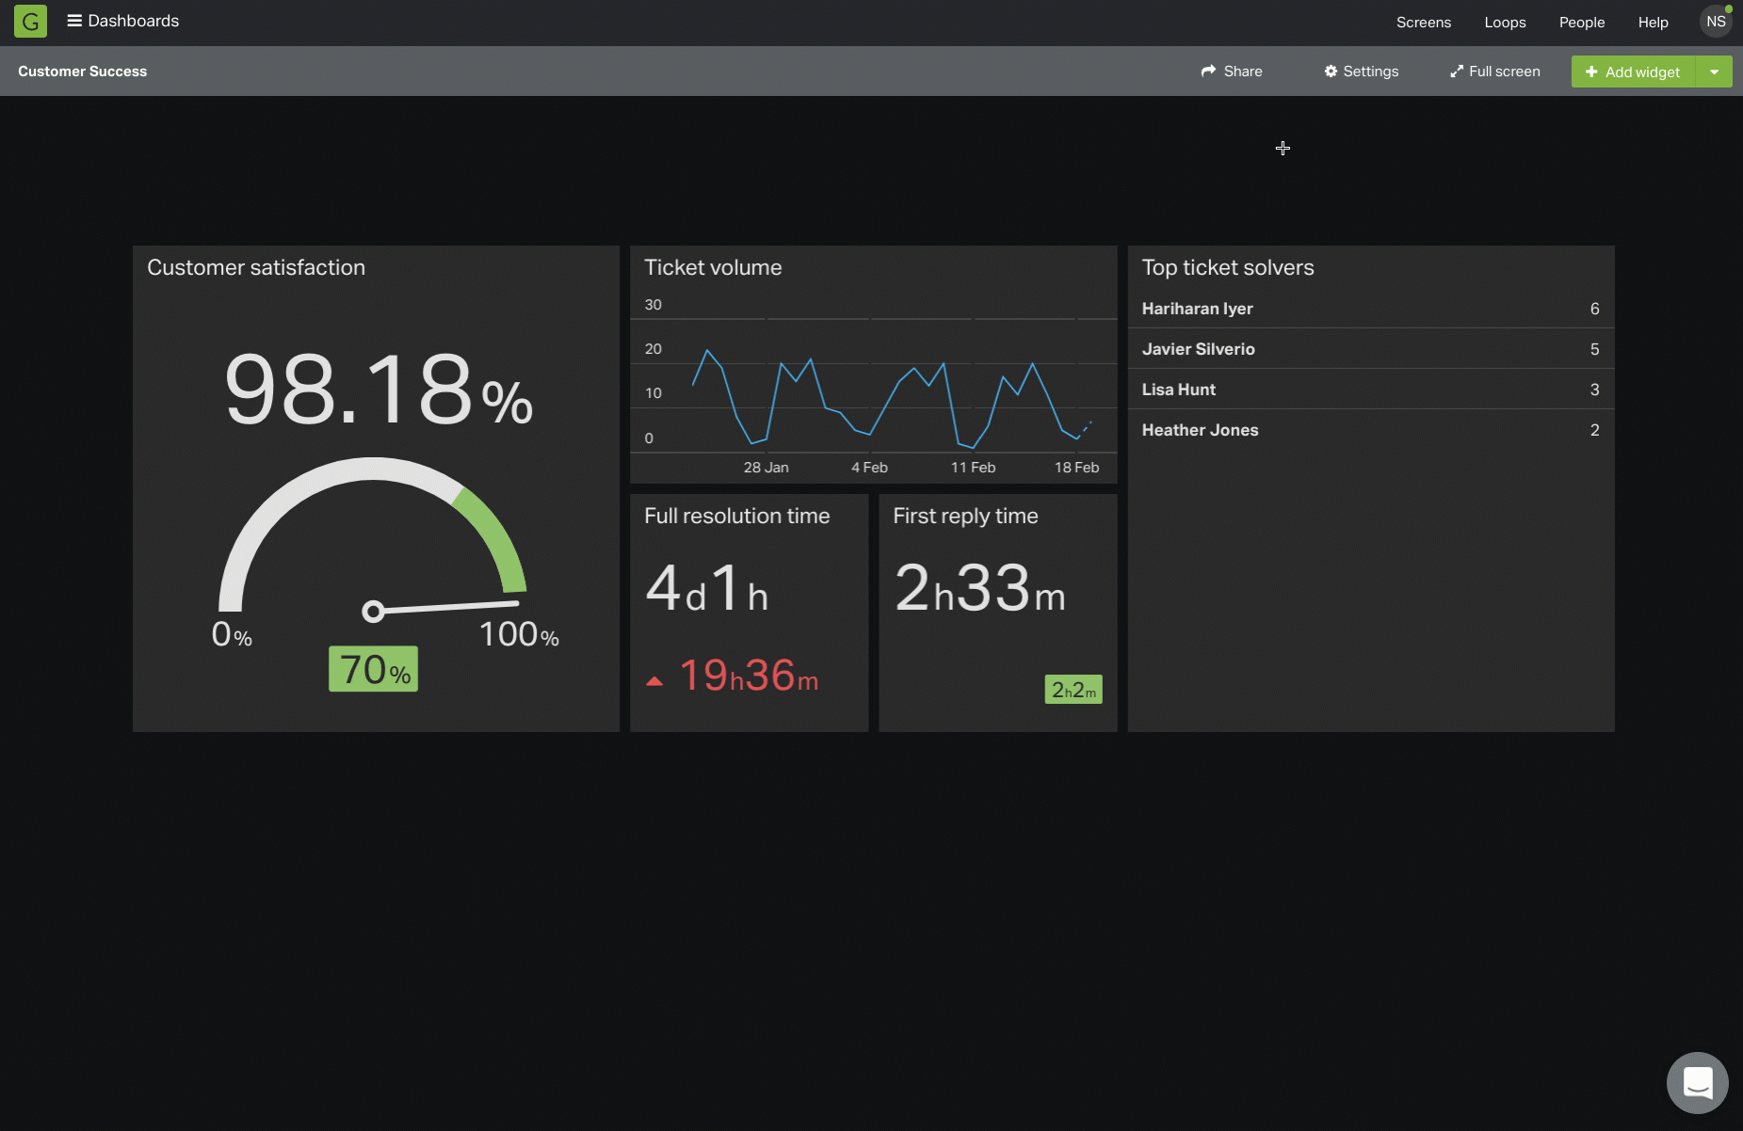Select the Heather Jones row
This screenshot has height=1131, width=1743.
tap(1371, 430)
